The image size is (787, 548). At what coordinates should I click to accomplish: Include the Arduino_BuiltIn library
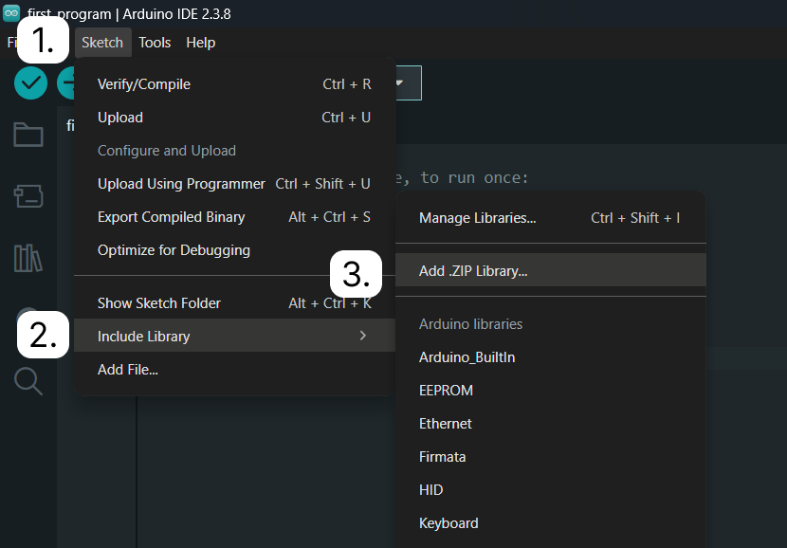551,357
